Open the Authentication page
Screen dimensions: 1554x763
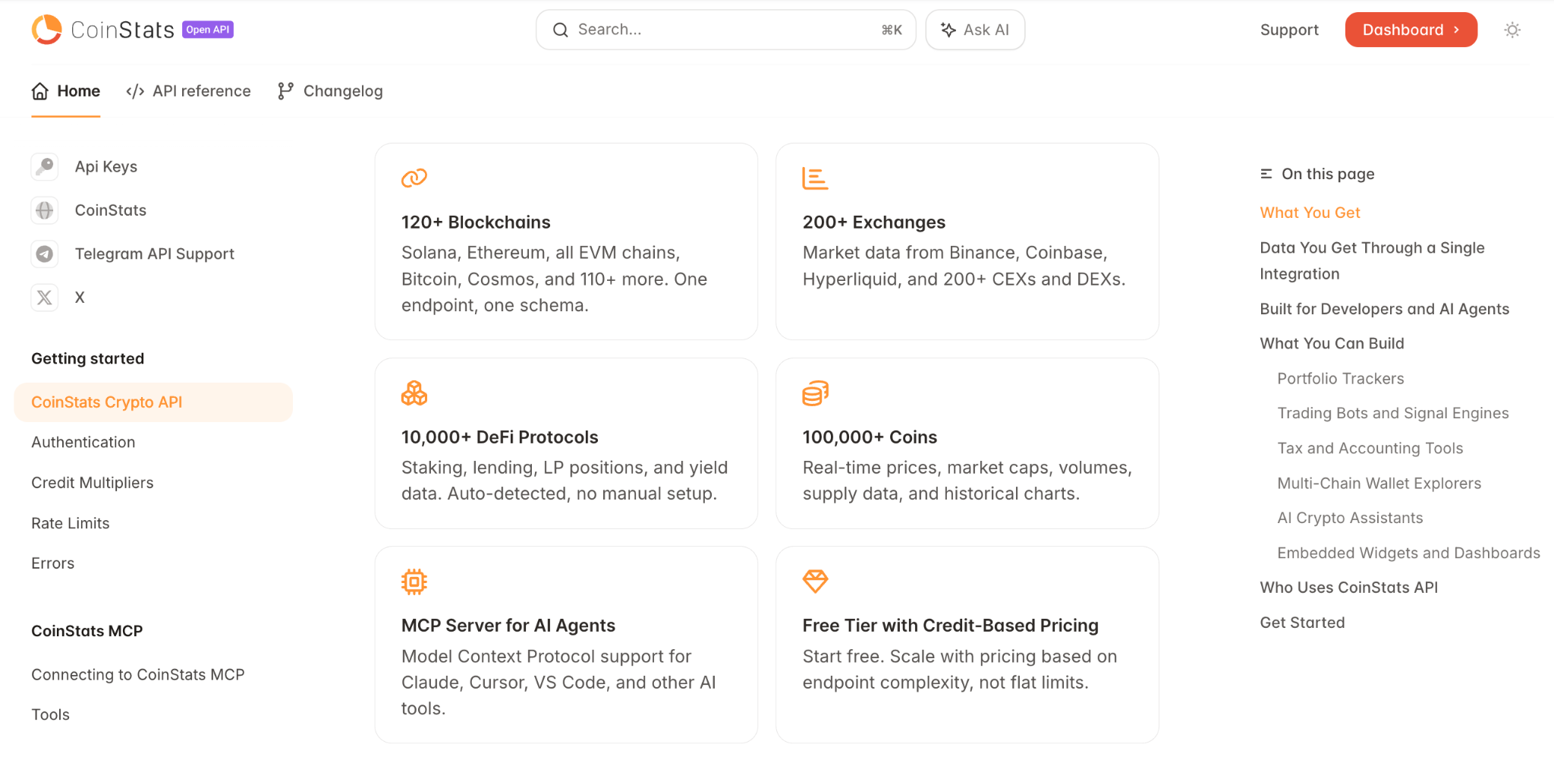(x=83, y=442)
